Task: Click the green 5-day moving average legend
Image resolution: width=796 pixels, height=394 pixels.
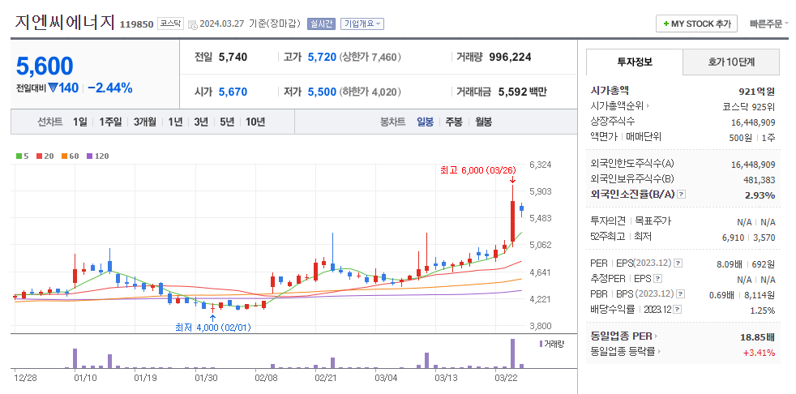Action: tap(22, 156)
